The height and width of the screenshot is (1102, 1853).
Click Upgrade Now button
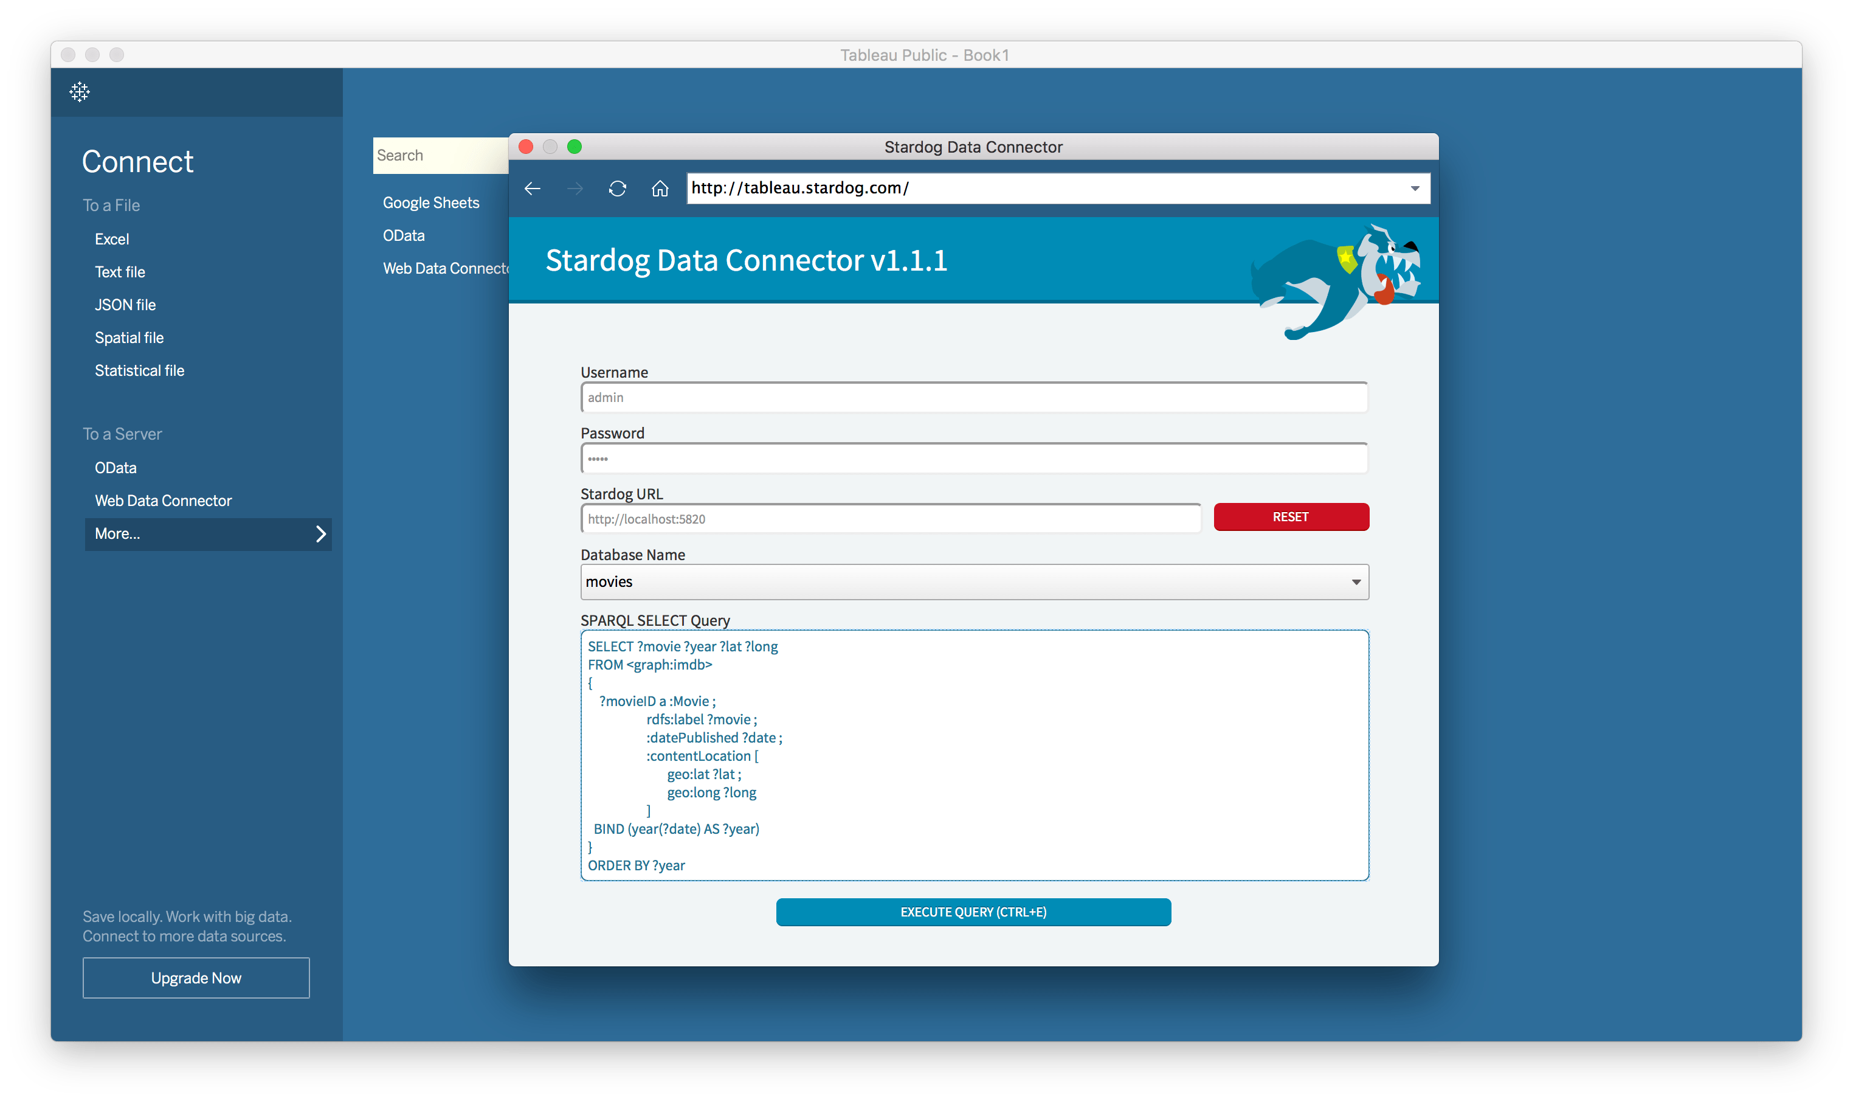coord(196,978)
